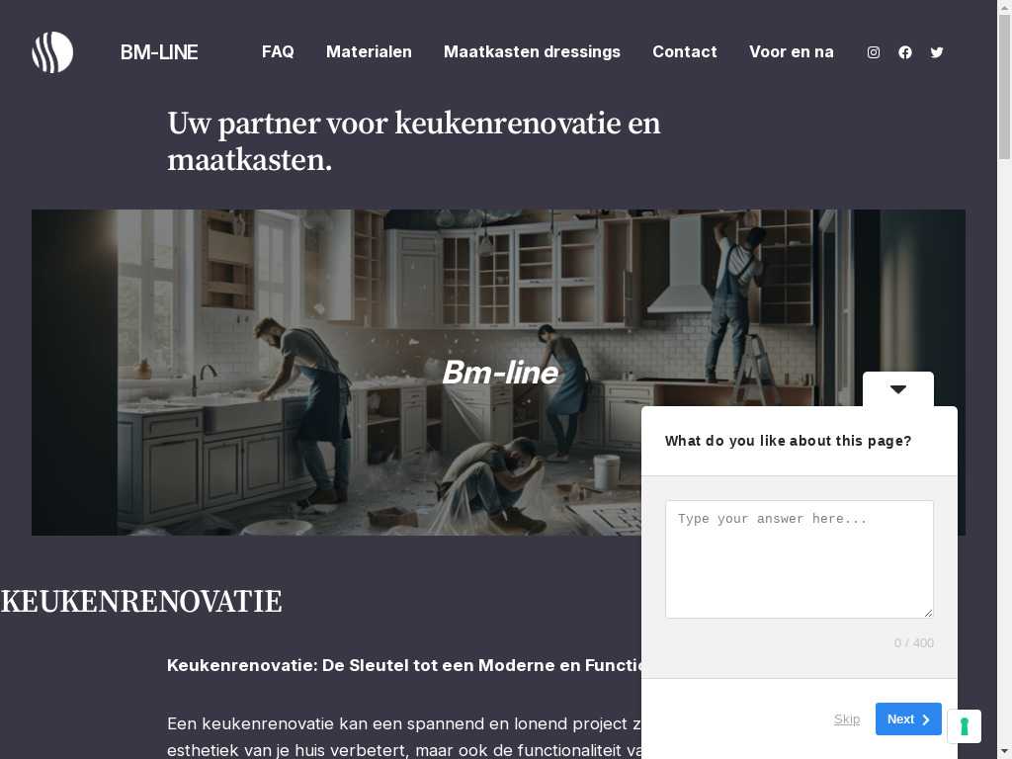Image resolution: width=1012 pixels, height=759 pixels.
Task: Open the Instagram profile icon
Action: [x=874, y=52]
